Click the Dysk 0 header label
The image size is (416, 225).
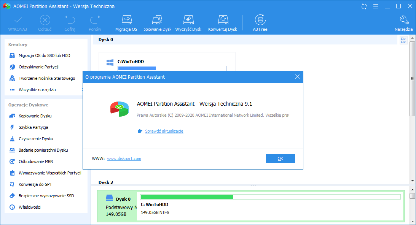click(x=105, y=40)
